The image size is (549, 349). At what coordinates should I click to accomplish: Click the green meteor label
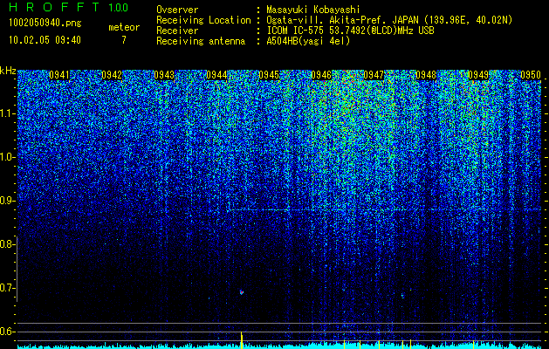(124, 27)
